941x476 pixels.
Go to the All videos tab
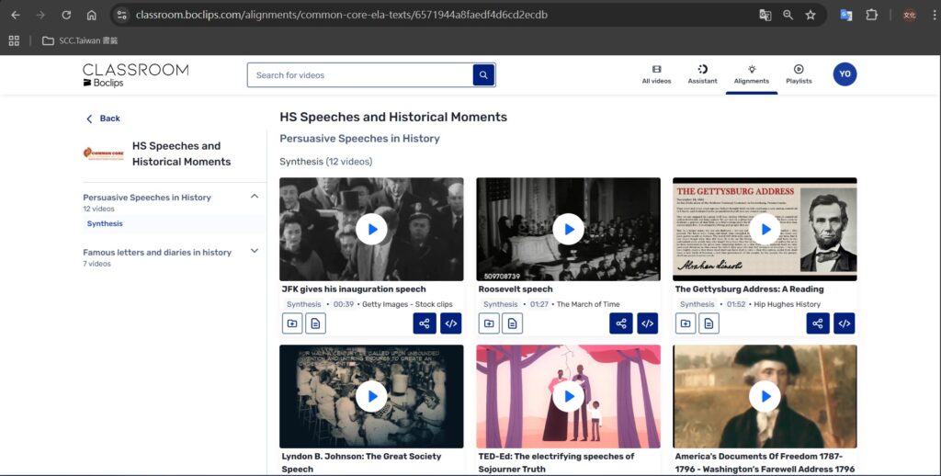point(656,74)
